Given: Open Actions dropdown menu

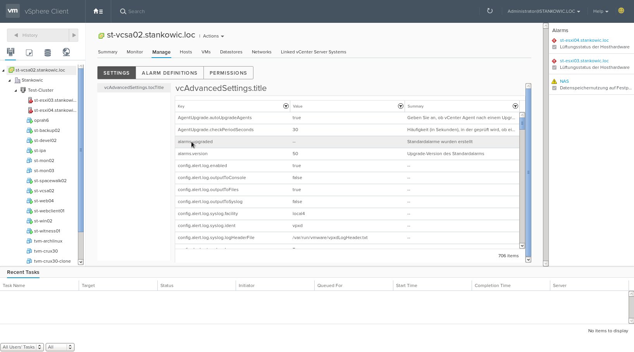Looking at the screenshot, I should tap(214, 36).
